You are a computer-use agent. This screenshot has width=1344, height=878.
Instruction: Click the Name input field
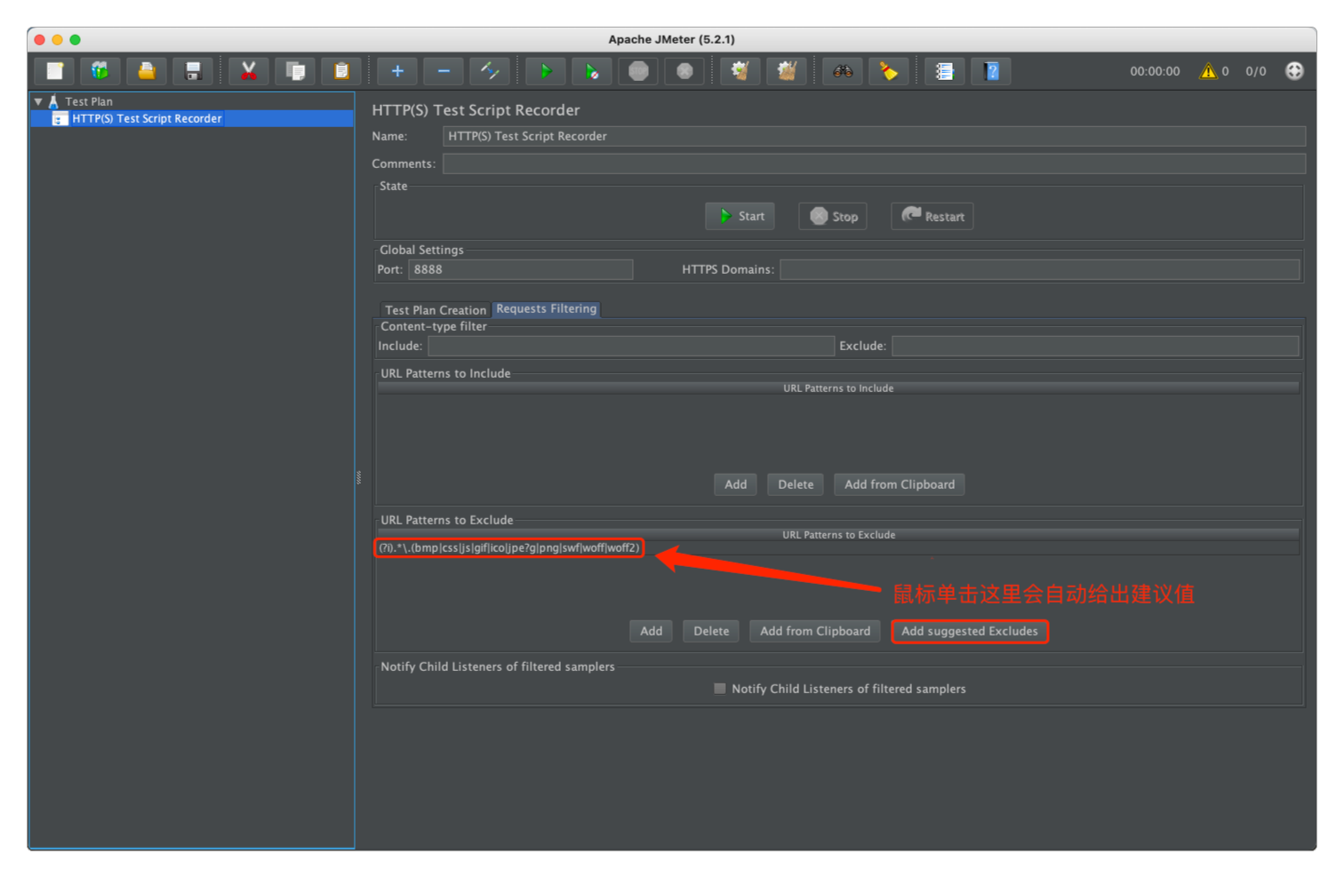click(x=874, y=136)
